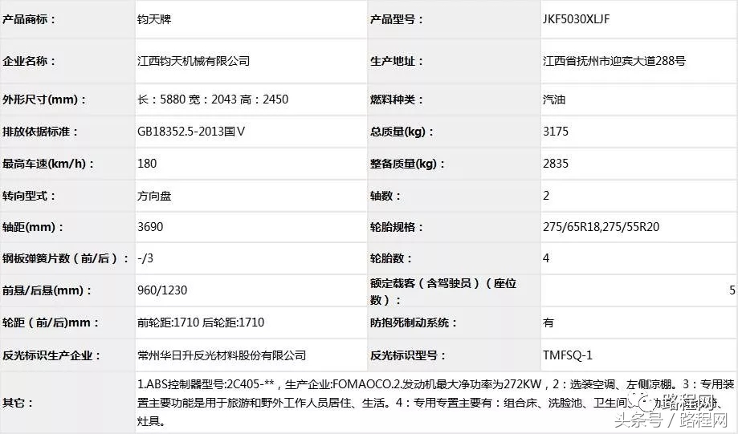Image resolution: width=738 pixels, height=434 pixels.
Task: Click the 钢板弹簧片数（前/后） label
Action: 65,258
